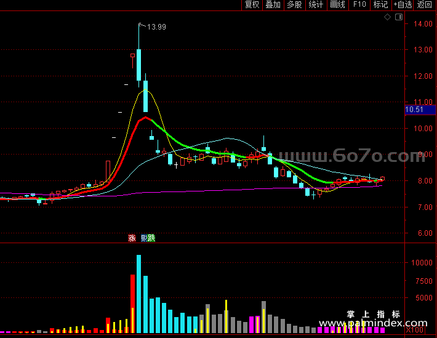Click the 7500 volume axis label
Viewport: 437px width, 338px height.
tap(424, 281)
